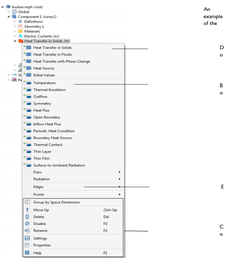Click the Rename icon in menu
The height and width of the screenshot is (262, 231).
[x=27, y=231]
